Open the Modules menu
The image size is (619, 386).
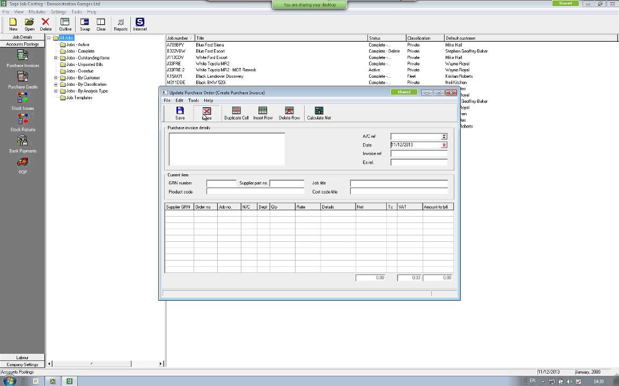[x=37, y=12]
